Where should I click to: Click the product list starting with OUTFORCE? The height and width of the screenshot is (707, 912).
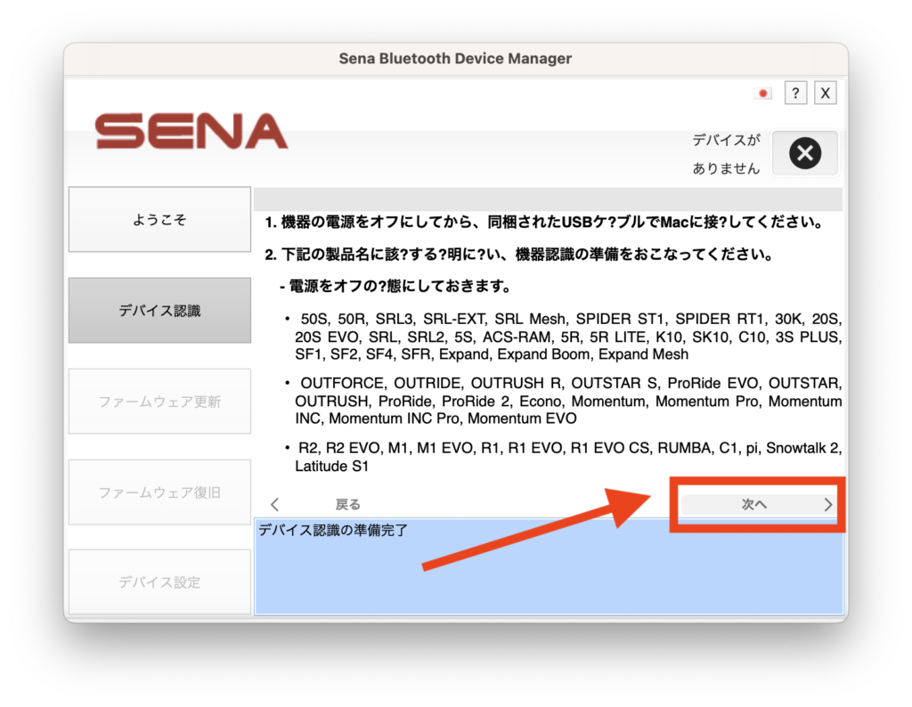click(567, 401)
